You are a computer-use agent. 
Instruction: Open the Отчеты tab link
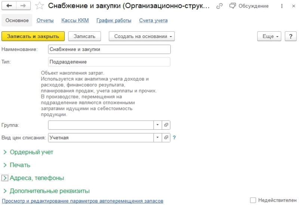(x=45, y=20)
